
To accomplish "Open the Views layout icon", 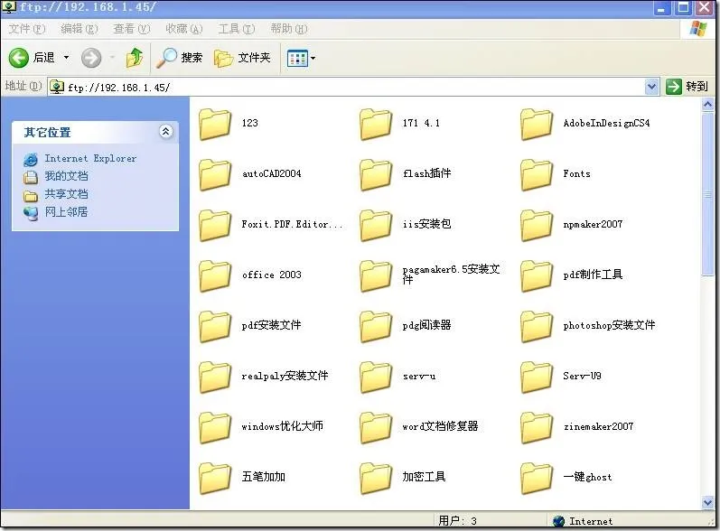I will pyautogui.click(x=297, y=59).
